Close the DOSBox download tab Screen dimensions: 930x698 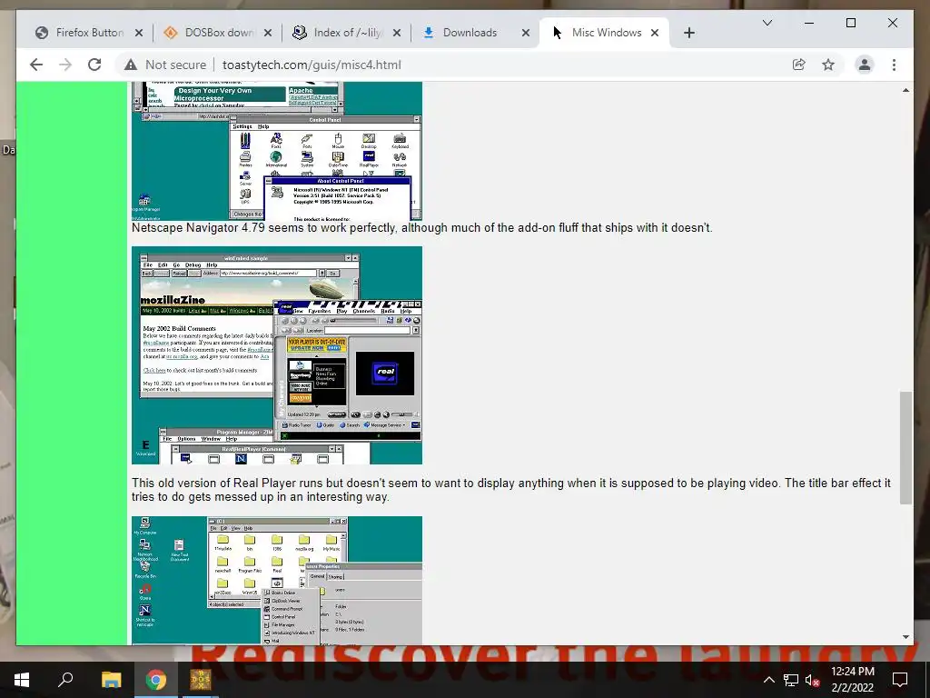point(268,34)
